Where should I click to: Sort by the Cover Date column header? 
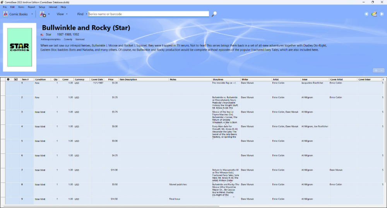[x=97, y=79]
